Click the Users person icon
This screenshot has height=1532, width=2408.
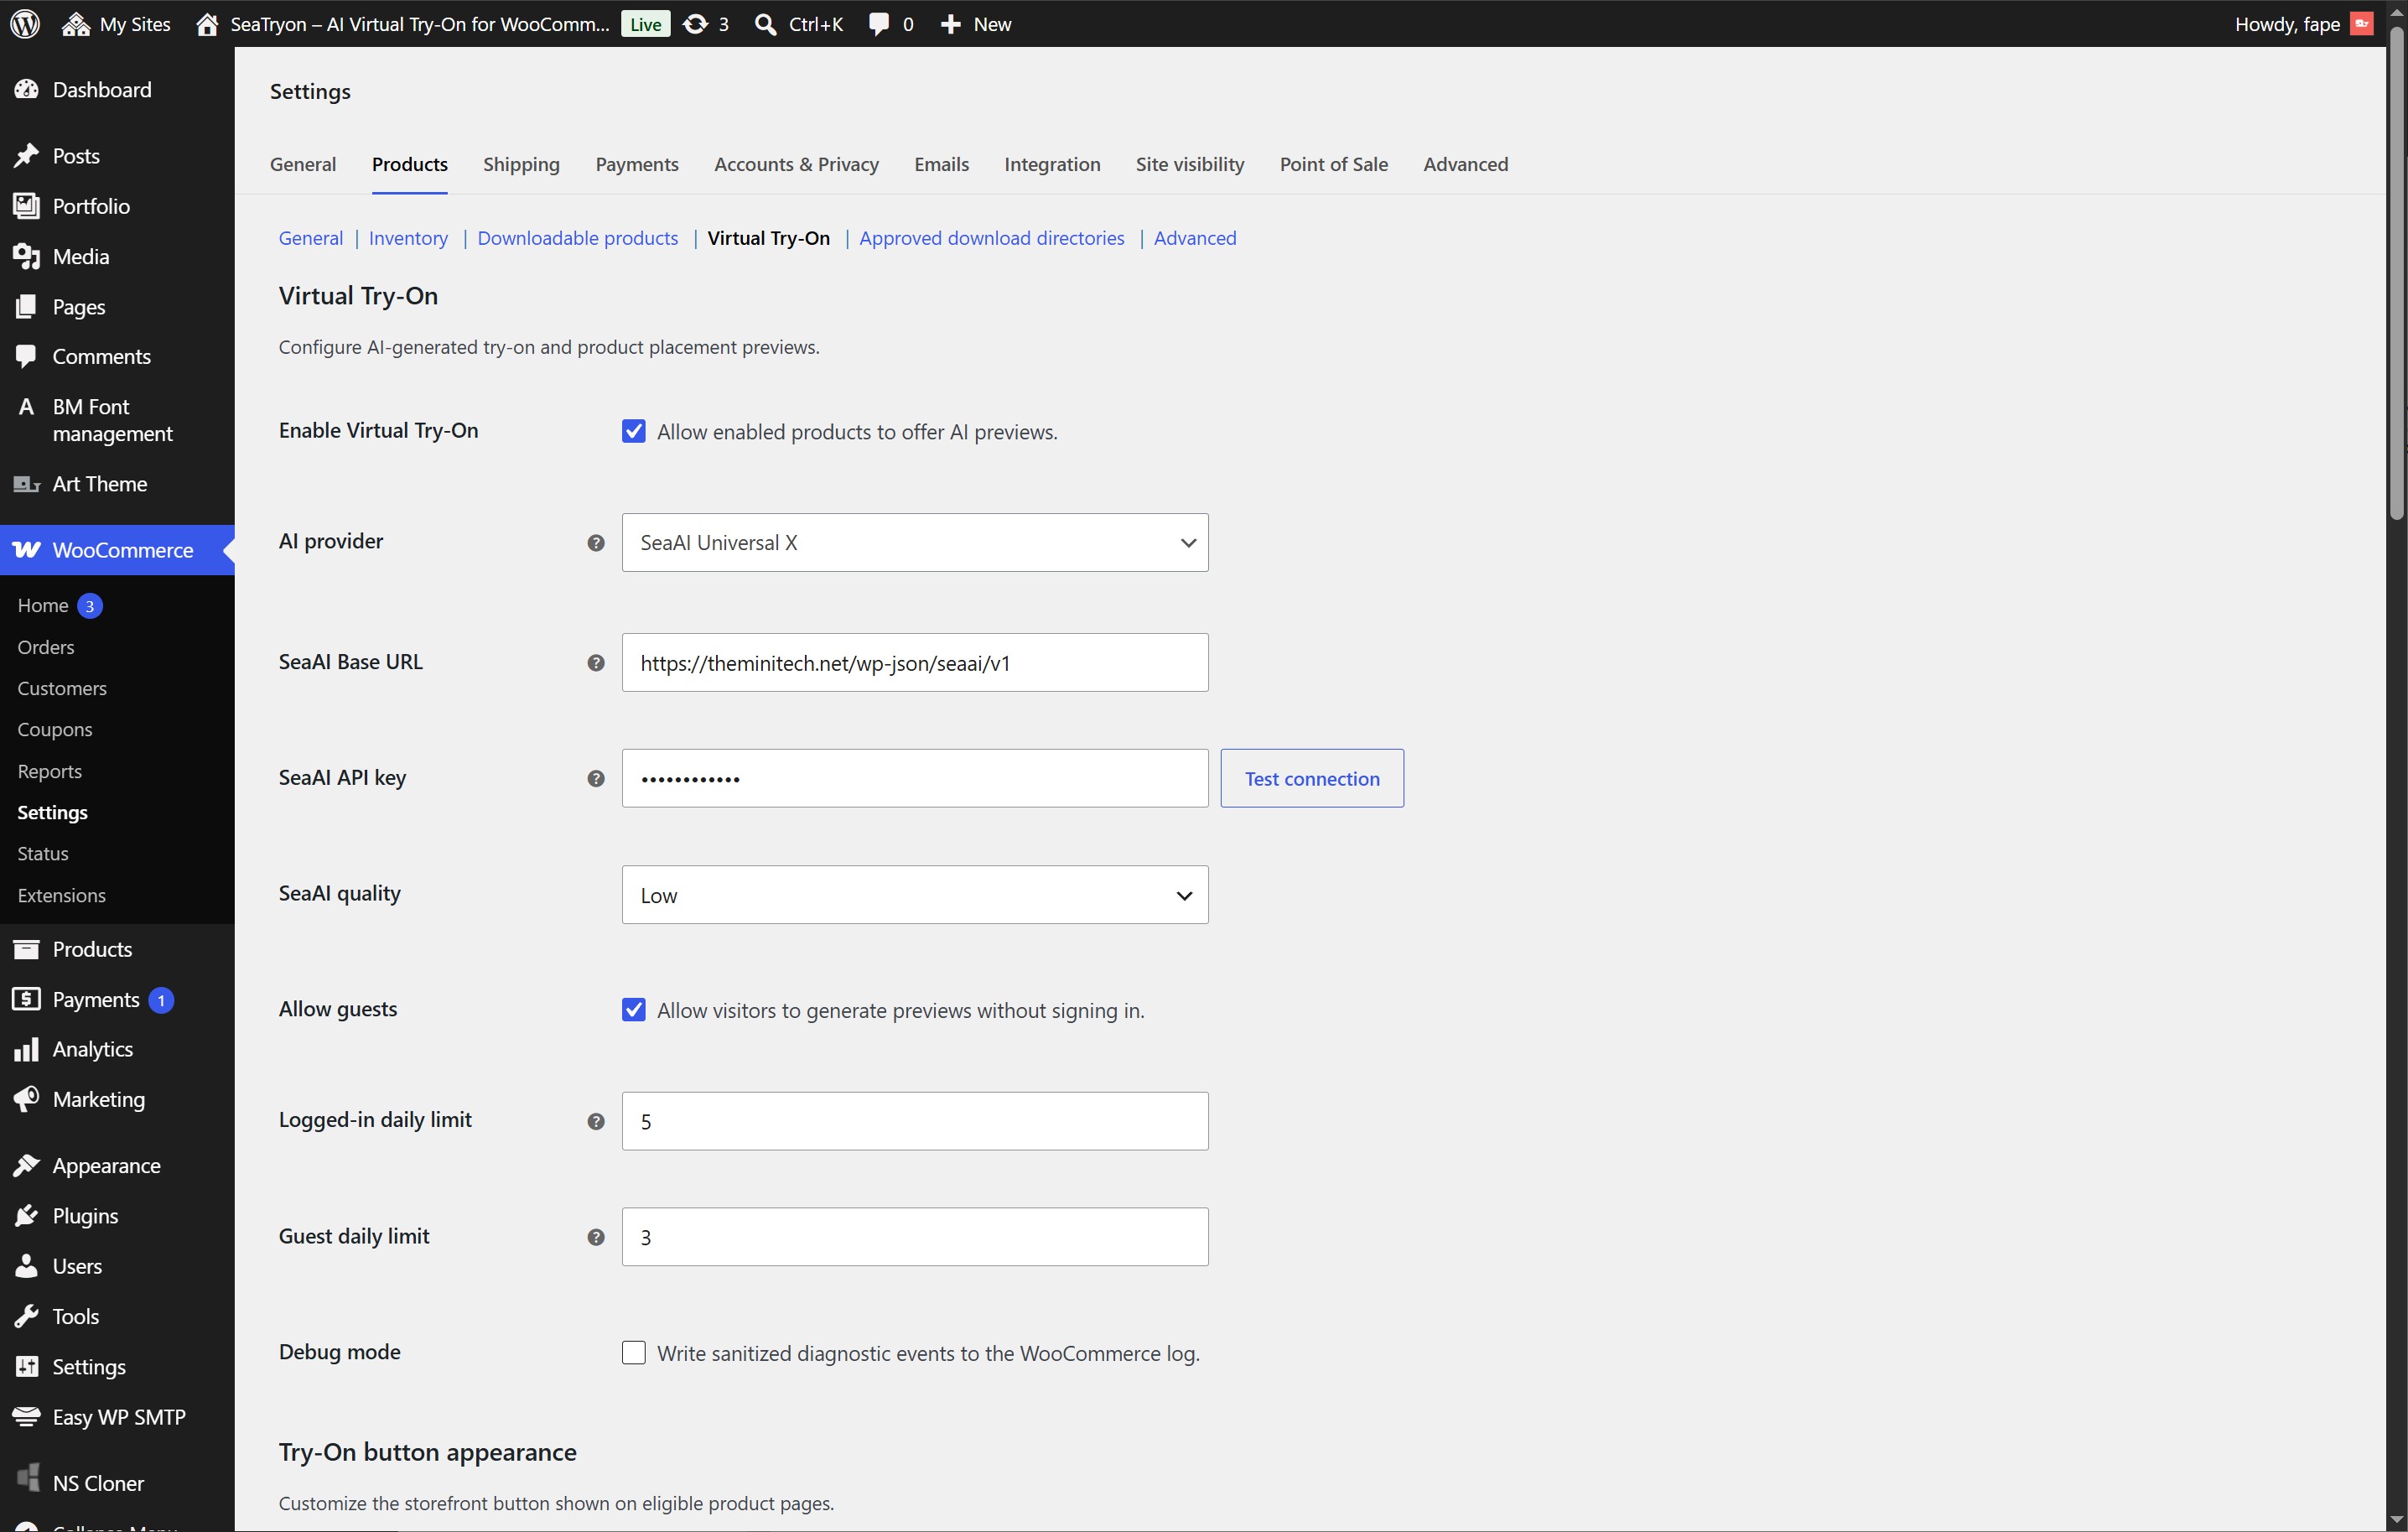tap(27, 1266)
